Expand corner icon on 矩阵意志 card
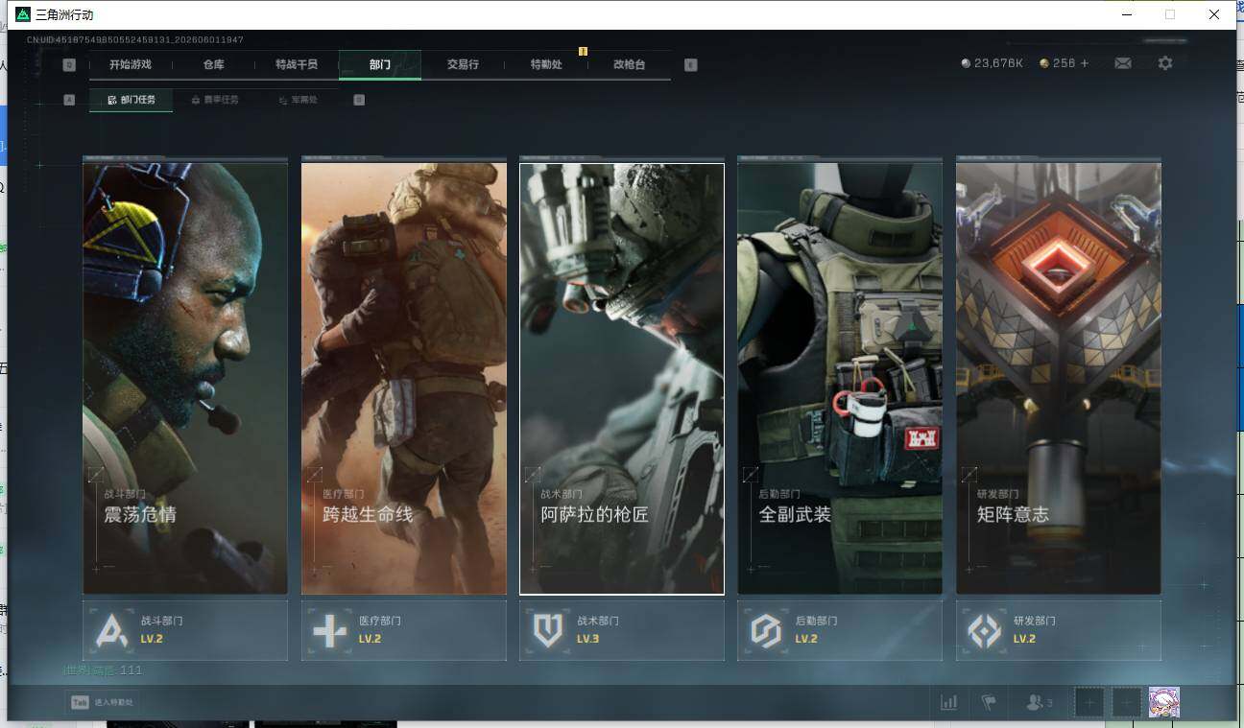The height and width of the screenshot is (728, 1244). tap(969, 474)
